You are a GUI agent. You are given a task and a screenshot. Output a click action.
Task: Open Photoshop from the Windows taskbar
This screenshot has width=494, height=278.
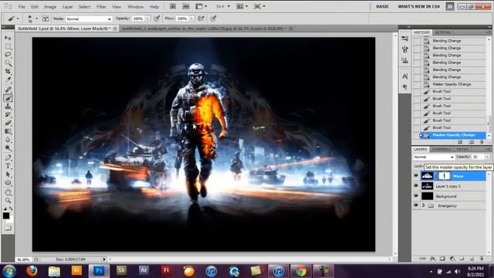(x=99, y=271)
